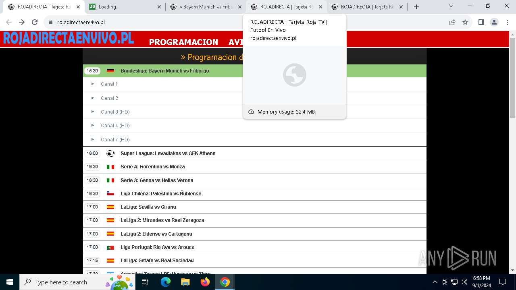
Task: Expand LaLiga 2 Eldense vs Cartagena
Action: 254,234
